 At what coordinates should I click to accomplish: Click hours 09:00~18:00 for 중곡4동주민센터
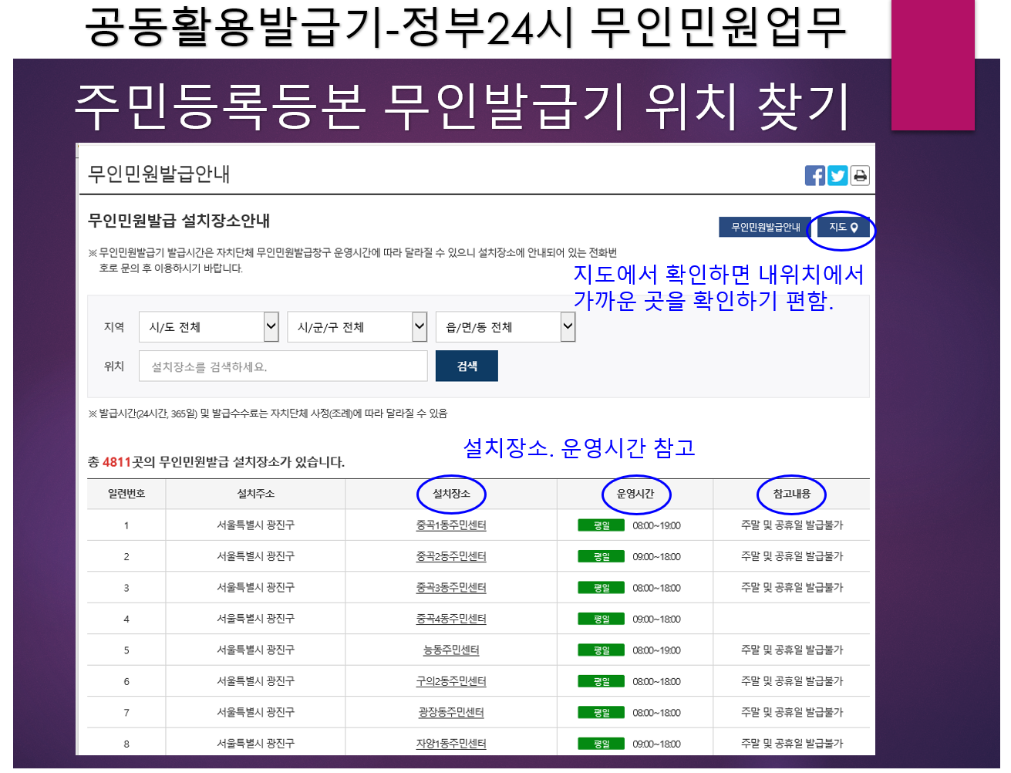[x=656, y=619]
